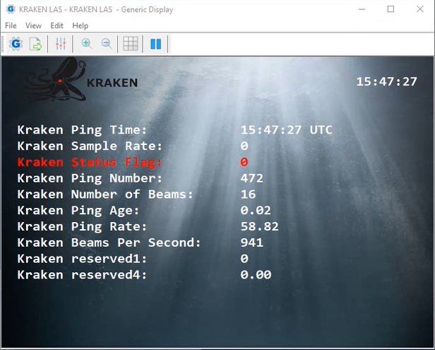Viewport: 435px width, 350px height.
Task: Click the ping number value 472
Action: [251, 178]
